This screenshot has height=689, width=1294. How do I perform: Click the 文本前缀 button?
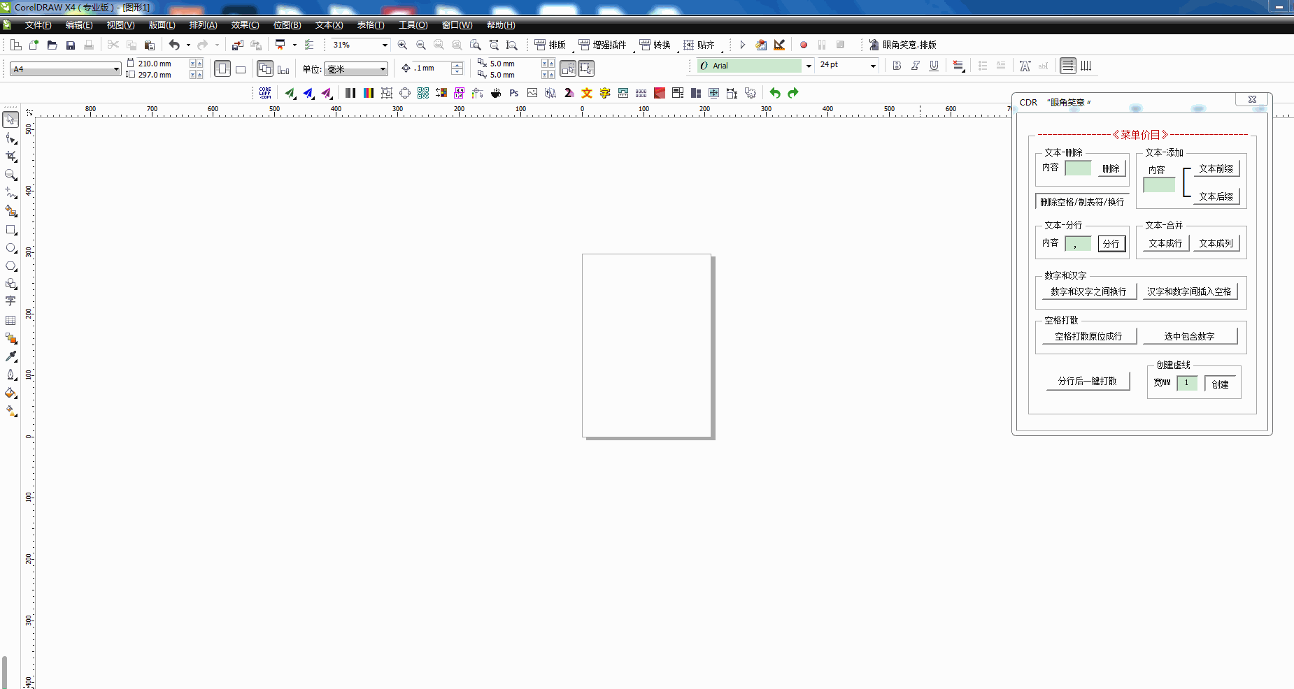[1216, 168]
